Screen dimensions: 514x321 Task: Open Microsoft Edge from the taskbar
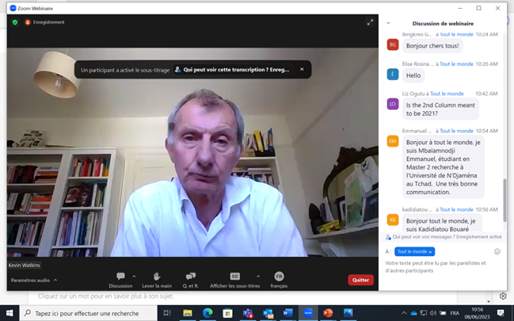coord(208,313)
